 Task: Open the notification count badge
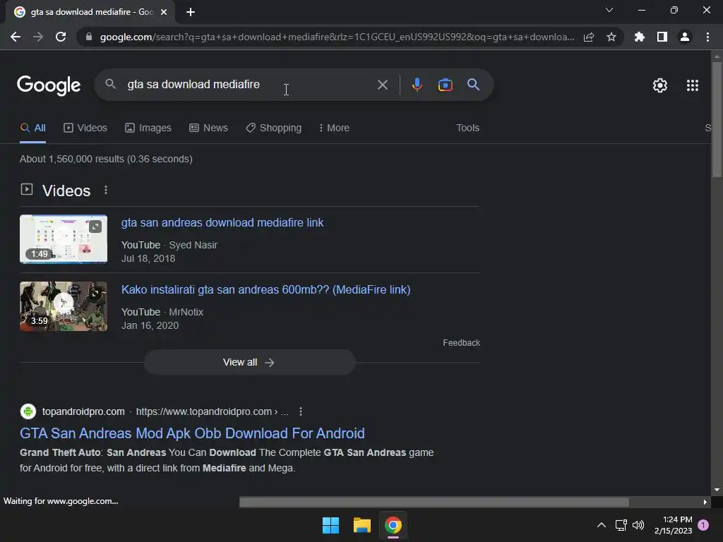703,525
